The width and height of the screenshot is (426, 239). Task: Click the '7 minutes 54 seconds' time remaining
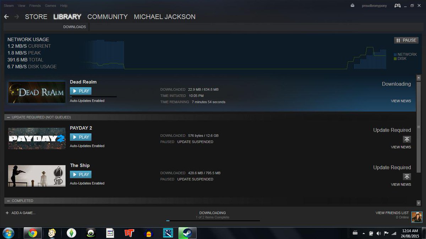208,102
